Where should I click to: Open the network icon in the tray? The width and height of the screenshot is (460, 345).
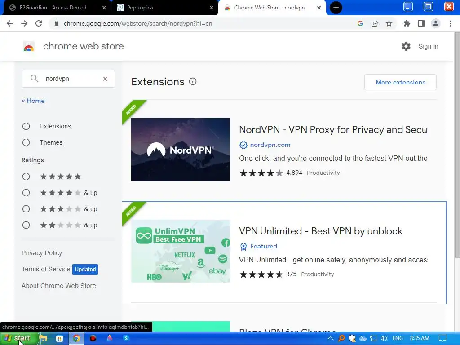(x=373, y=338)
